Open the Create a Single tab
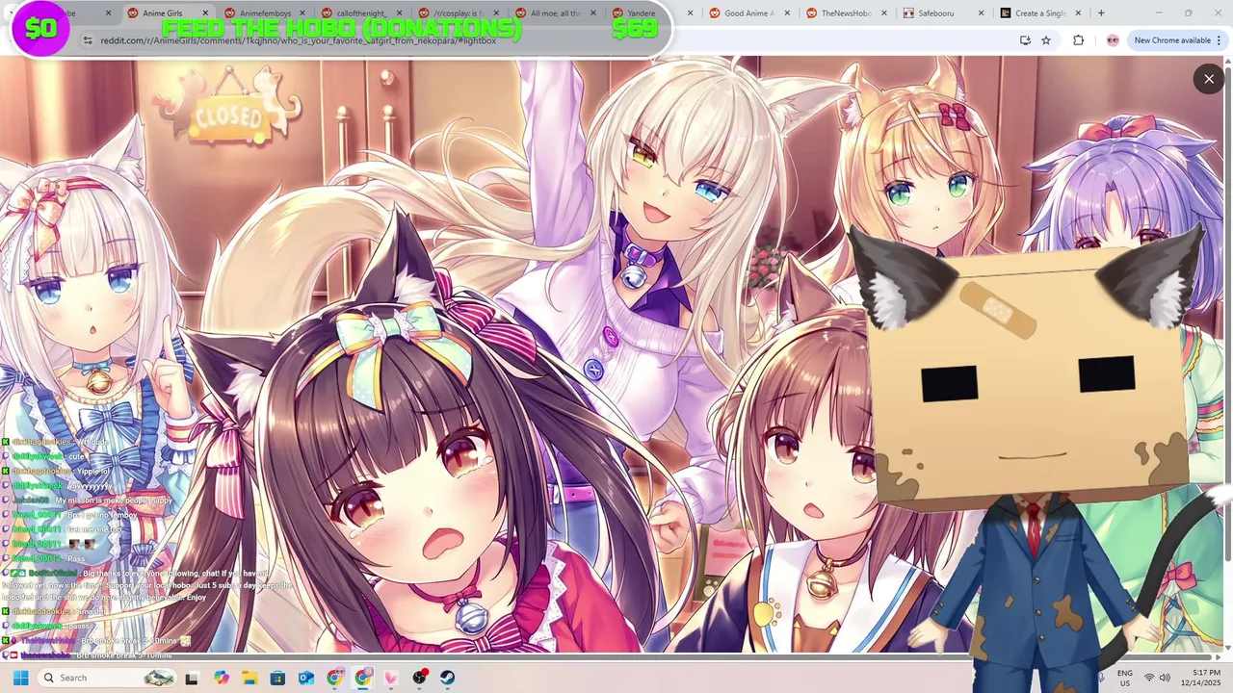Image resolution: width=1233 pixels, height=693 pixels. click(x=1038, y=13)
